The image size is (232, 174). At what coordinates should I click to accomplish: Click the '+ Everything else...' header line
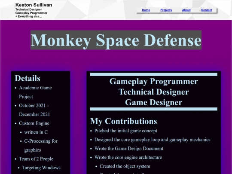(x=28, y=16)
